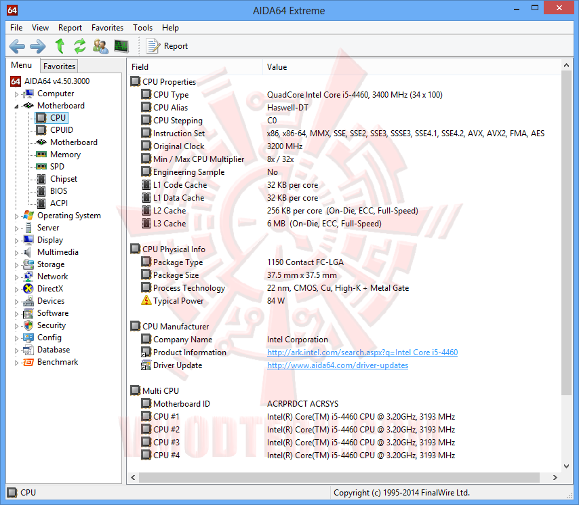Open the BIOS chip icon entry
579x505 pixels.
41,191
